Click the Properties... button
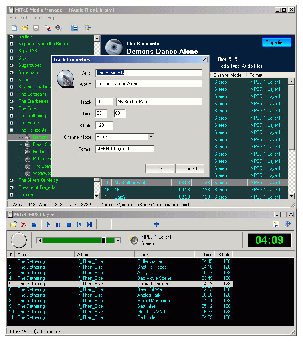 pos(277,42)
